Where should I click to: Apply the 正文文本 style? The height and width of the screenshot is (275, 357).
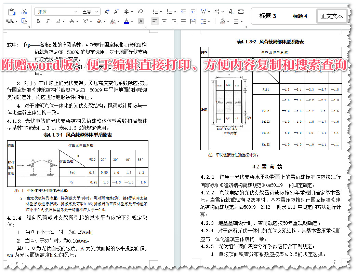coord(332,16)
